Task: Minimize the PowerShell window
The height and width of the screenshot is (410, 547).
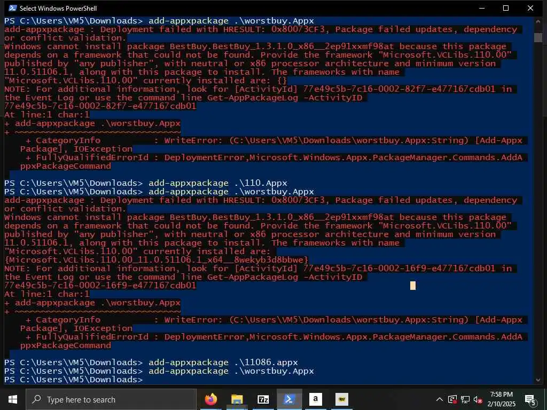Action: pos(482,8)
